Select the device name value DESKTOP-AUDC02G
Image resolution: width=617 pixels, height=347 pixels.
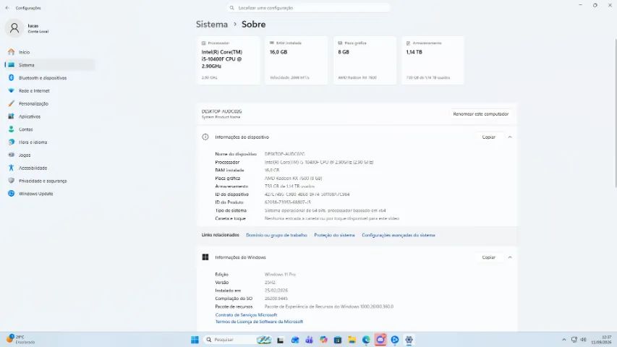[284, 154]
